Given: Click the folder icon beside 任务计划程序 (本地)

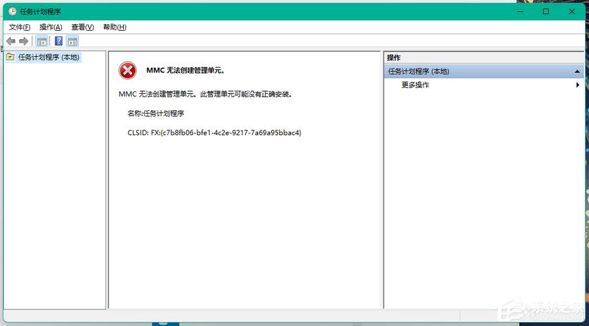Looking at the screenshot, I should pyautogui.click(x=10, y=57).
